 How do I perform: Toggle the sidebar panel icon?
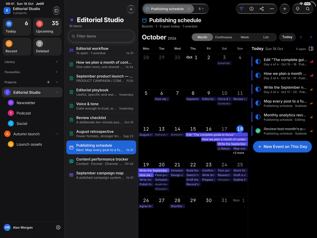56,11
